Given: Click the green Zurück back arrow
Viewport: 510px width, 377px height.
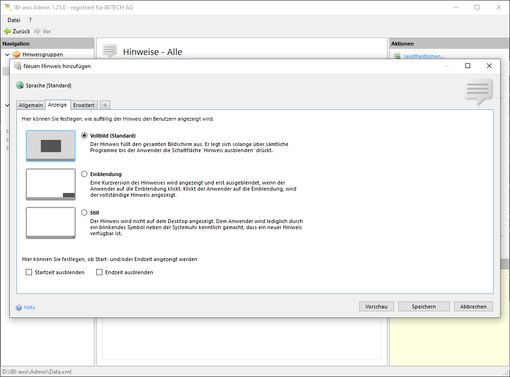Looking at the screenshot, I should pyautogui.click(x=8, y=31).
